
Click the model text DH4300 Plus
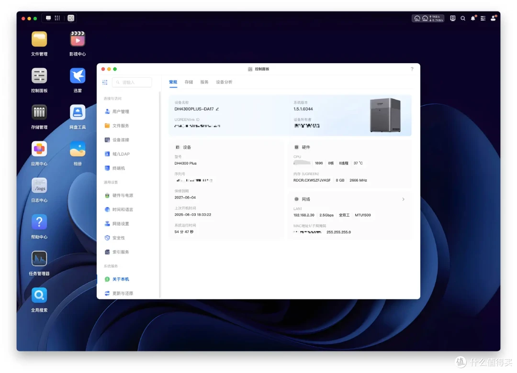(185, 164)
